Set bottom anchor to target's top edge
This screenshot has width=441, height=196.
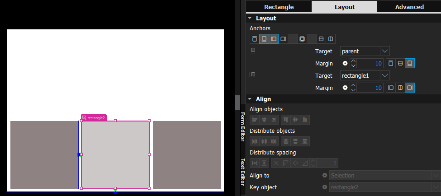390,64
